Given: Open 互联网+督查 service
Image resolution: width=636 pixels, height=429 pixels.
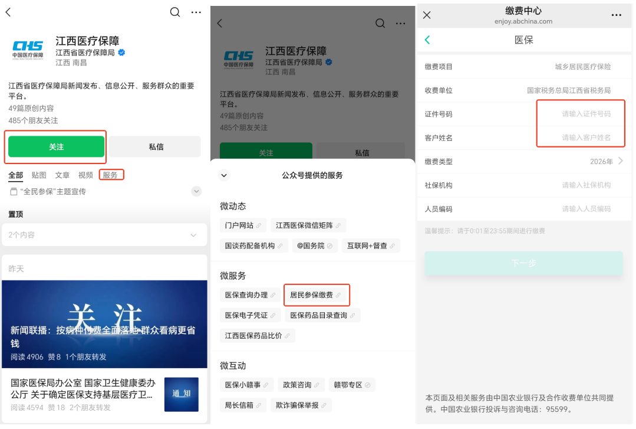Looking at the screenshot, I should click(371, 245).
